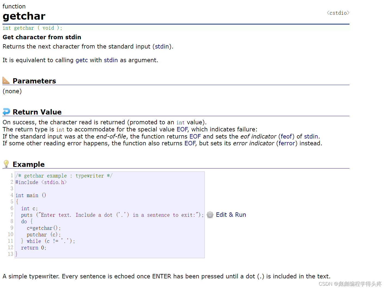The width and height of the screenshot is (386, 289).
Task: Click the EOF link after 'also returns'
Action: pos(190,143)
